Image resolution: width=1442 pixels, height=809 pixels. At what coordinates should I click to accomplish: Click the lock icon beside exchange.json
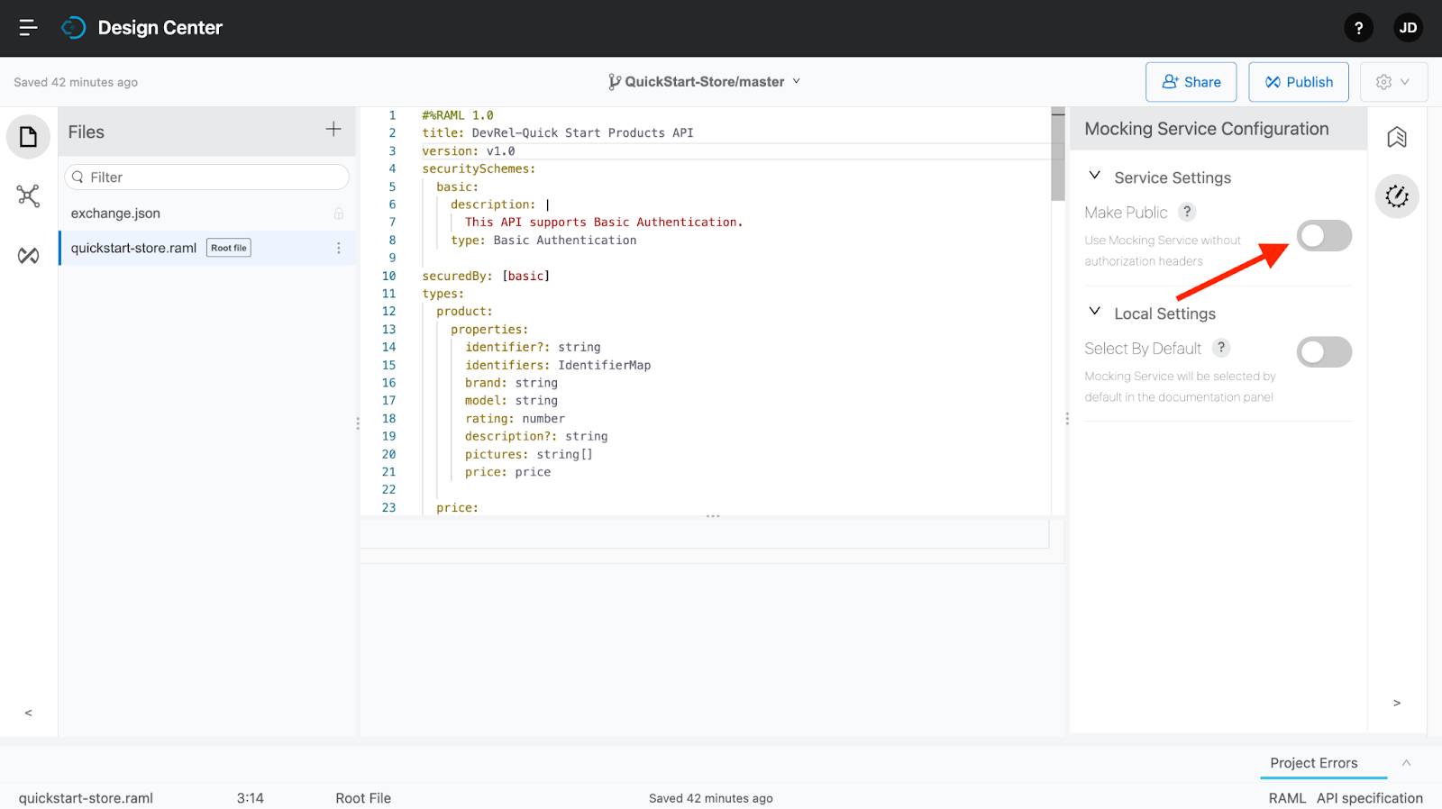[x=339, y=214]
